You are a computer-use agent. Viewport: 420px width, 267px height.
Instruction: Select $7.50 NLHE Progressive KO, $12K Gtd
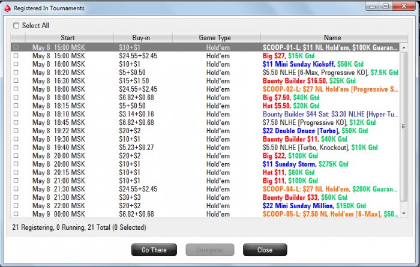[319, 122]
